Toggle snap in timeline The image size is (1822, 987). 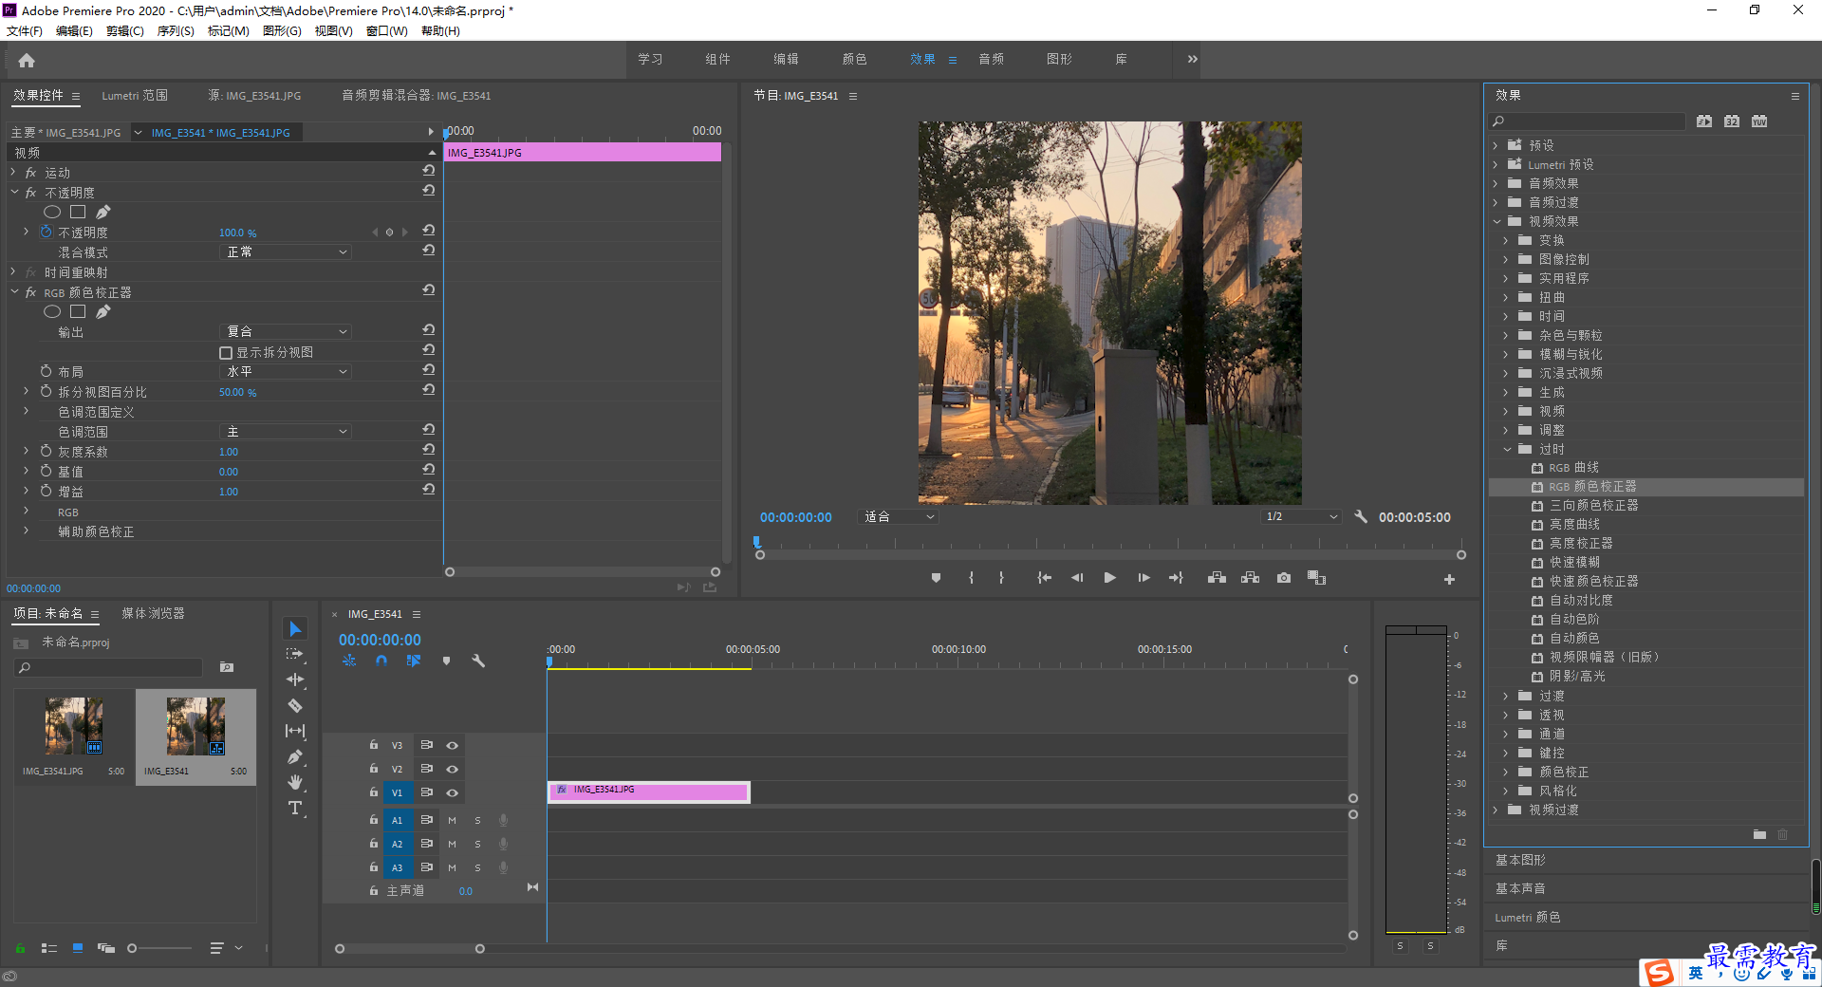381,661
